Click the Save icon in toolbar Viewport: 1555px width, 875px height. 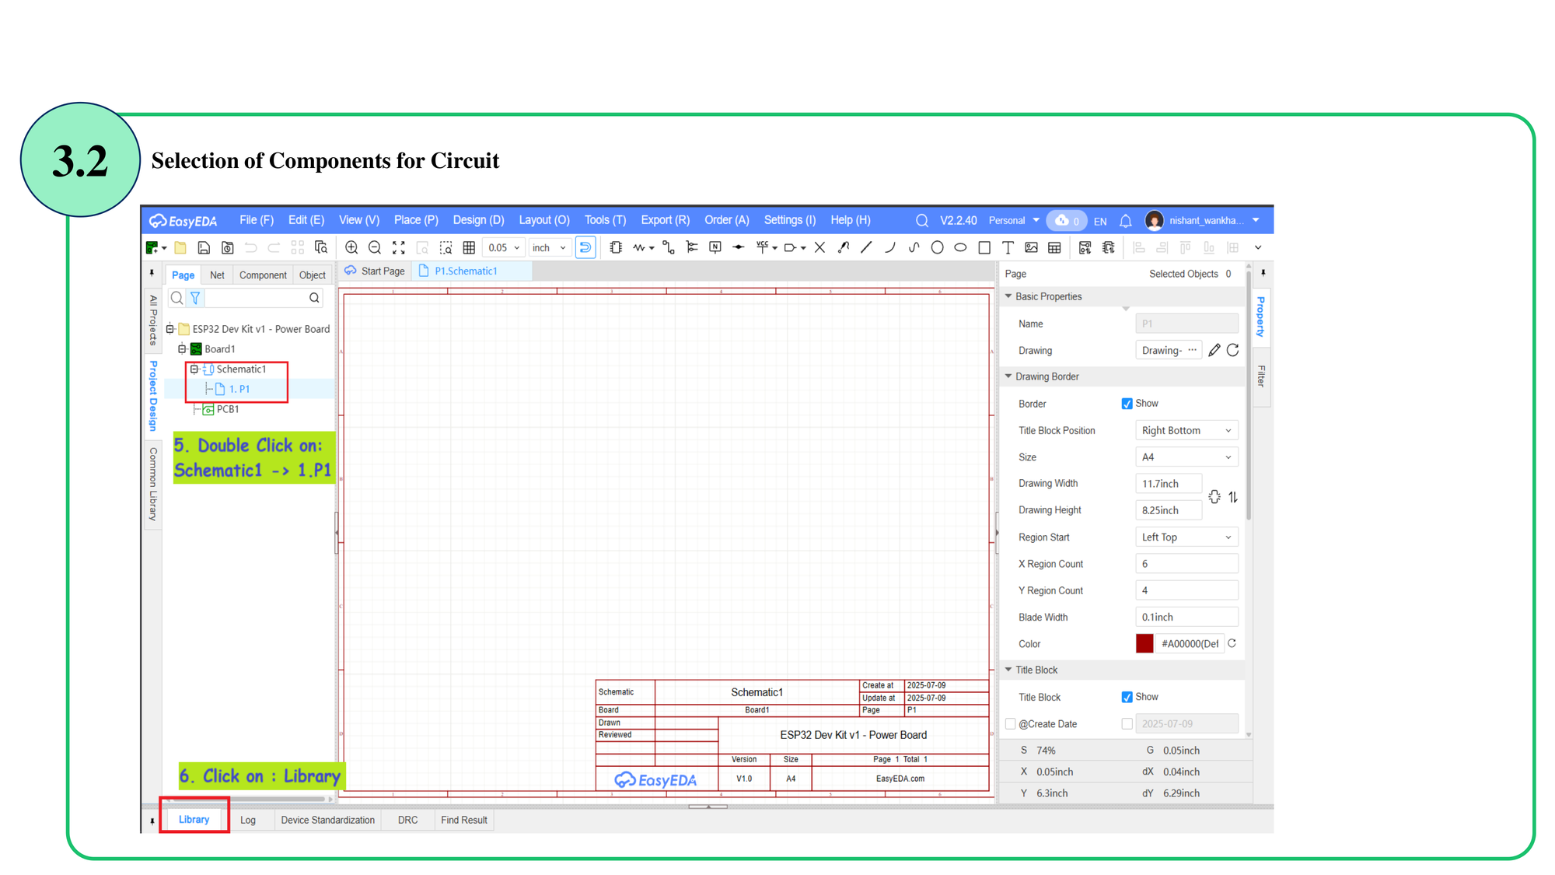[204, 247]
